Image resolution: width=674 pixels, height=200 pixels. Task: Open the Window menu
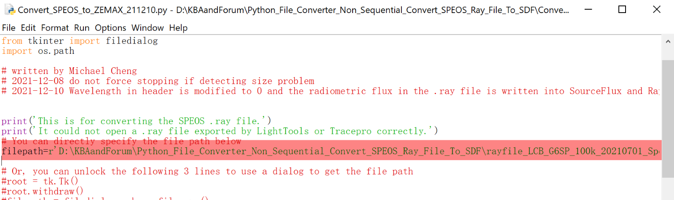pos(147,28)
